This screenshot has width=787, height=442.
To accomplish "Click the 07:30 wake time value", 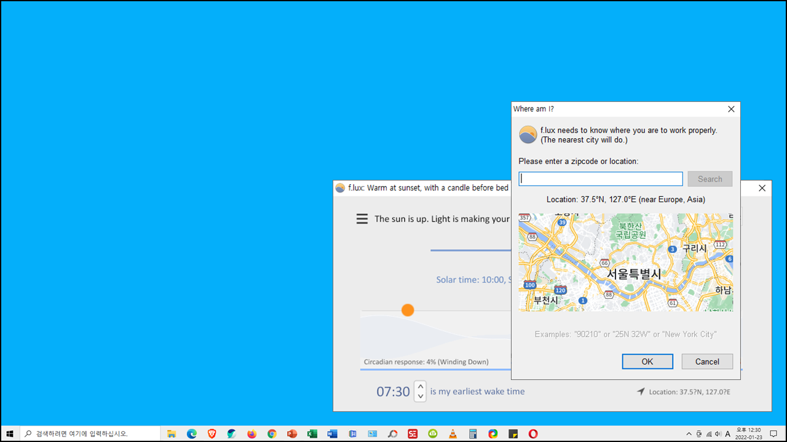I will (393, 391).
